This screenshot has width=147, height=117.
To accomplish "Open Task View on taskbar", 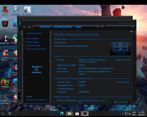I will tap(10, 113).
